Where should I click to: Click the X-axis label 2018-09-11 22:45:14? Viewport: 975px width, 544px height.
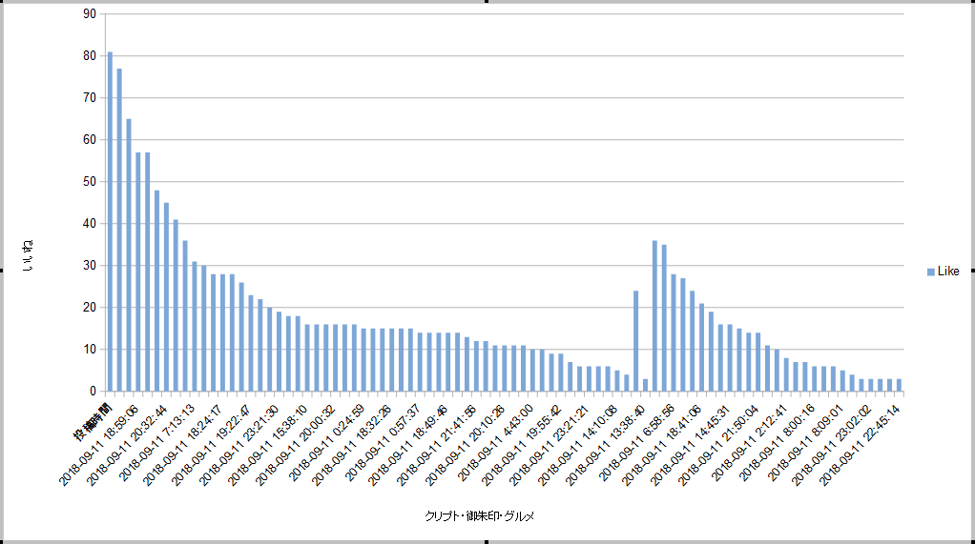point(862,444)
